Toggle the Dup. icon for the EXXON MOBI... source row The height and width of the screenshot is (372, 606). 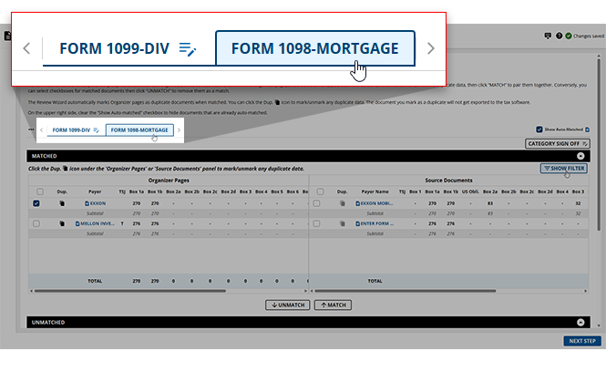click(342, 203)
